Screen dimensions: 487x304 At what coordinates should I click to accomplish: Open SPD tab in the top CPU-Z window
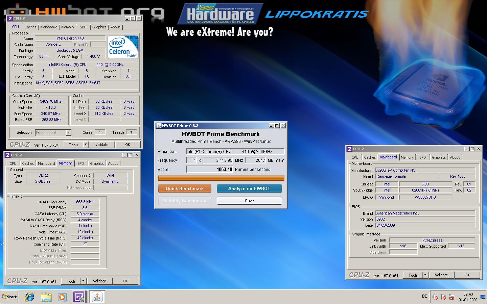pos(83,27)
